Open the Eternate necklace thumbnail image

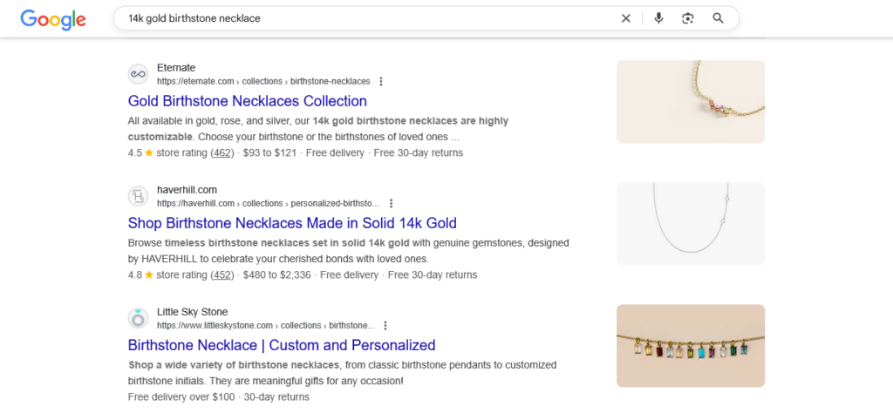click(690, 101)
